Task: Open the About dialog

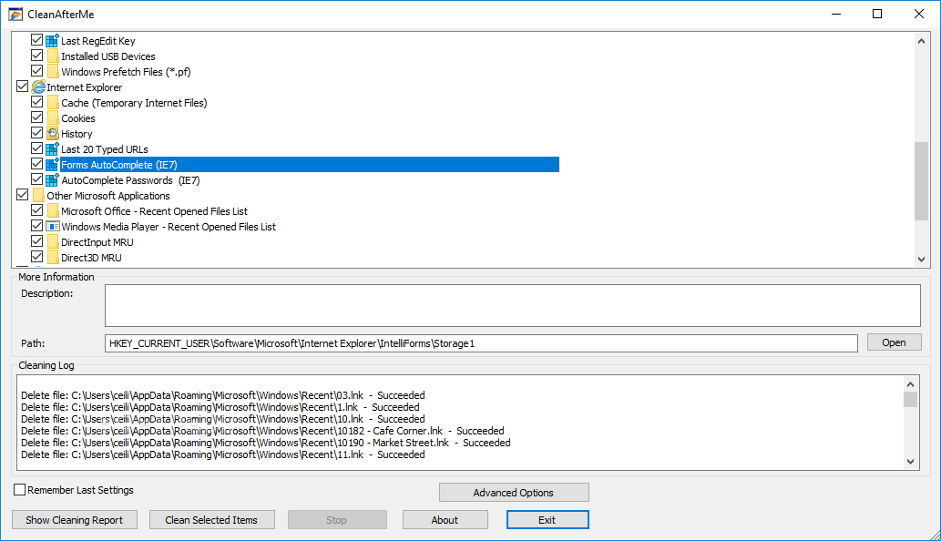Action: (x=445, y=520)
